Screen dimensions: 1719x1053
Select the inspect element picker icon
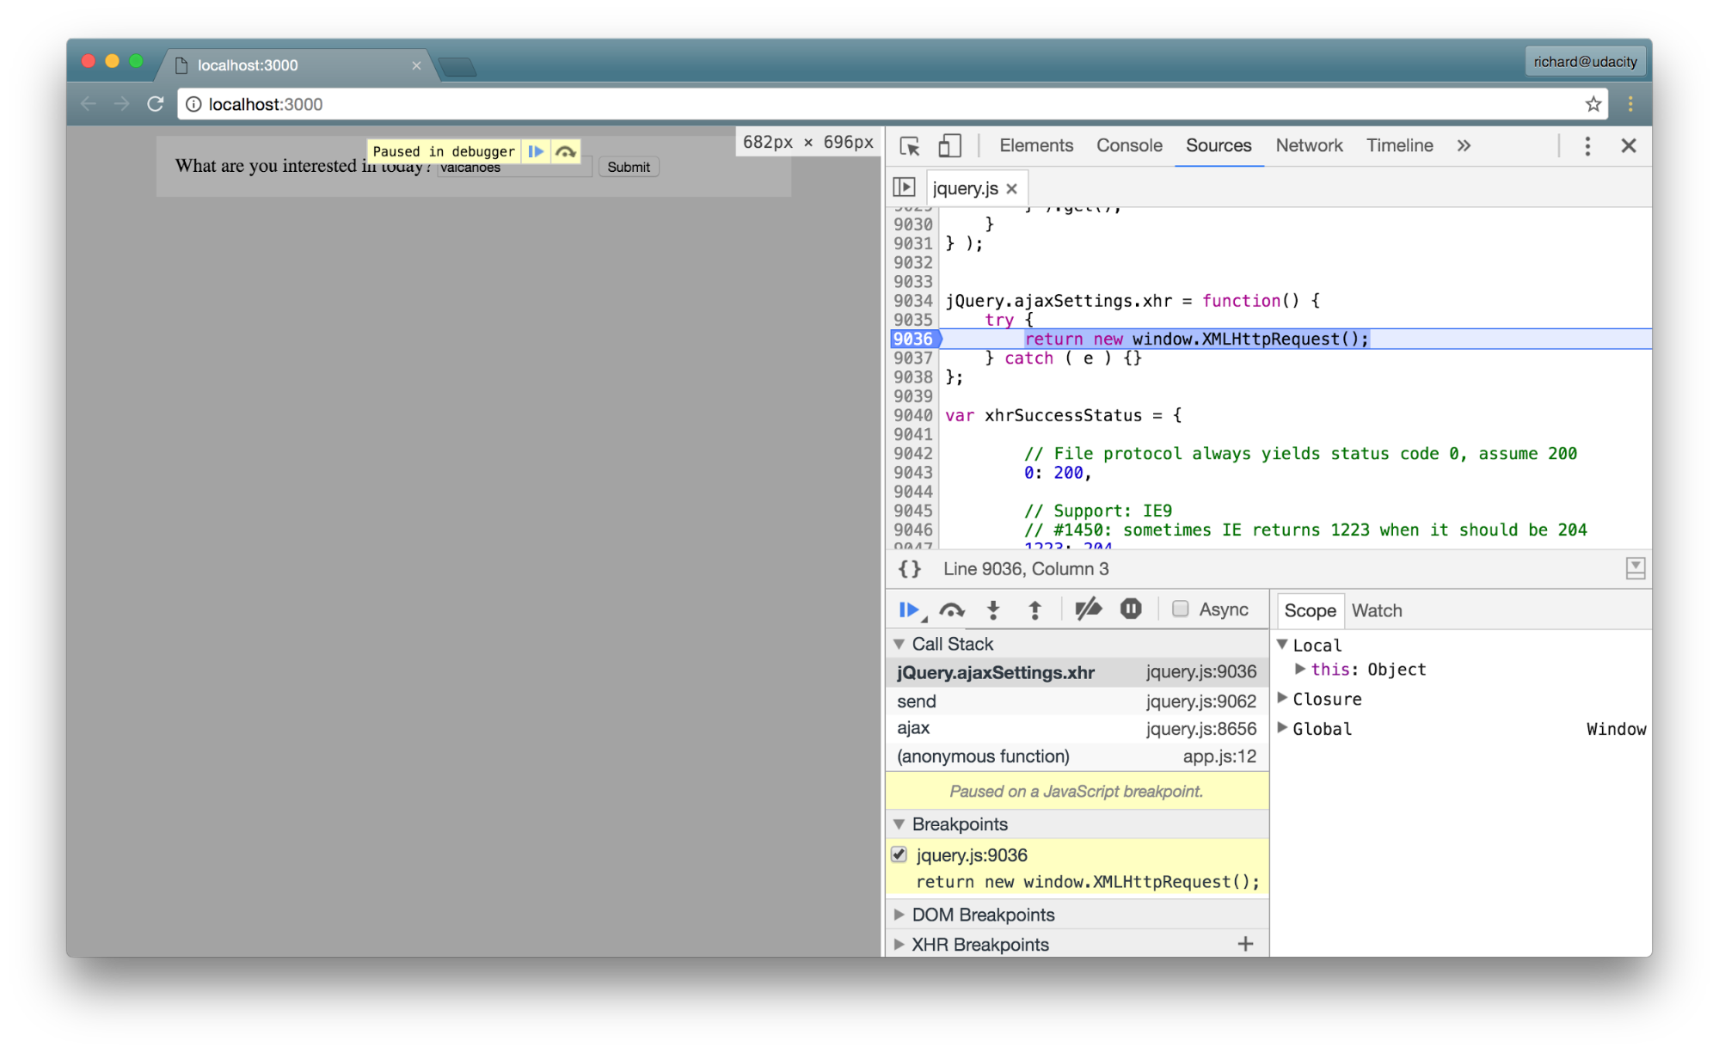[x=909, y=146]
